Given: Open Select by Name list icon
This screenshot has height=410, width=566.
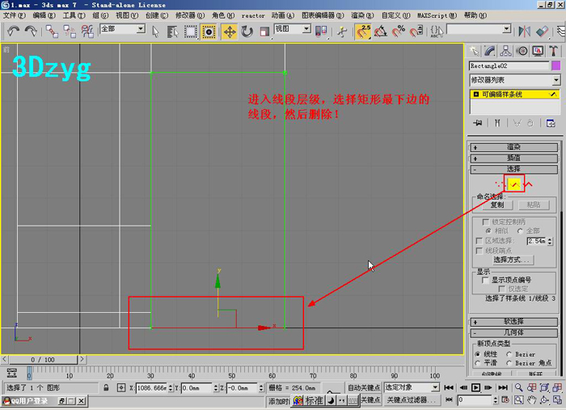Looking at the screenshot, I should coord(173,32).
